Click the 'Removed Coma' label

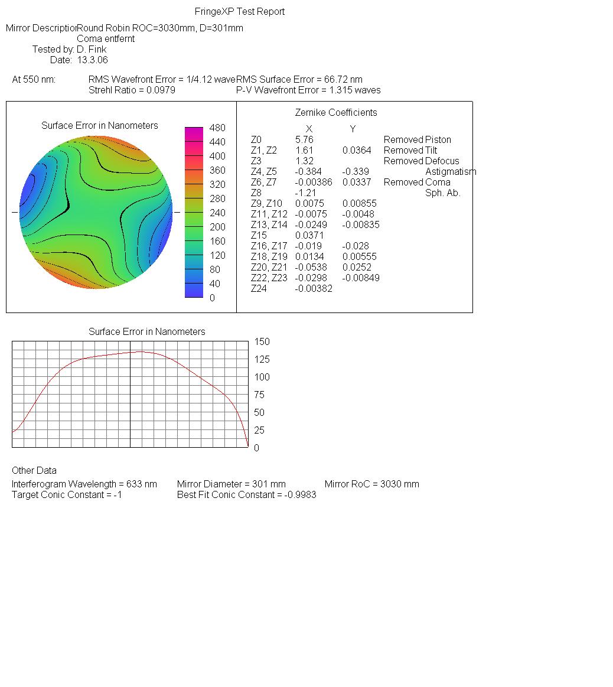point(417,183)
